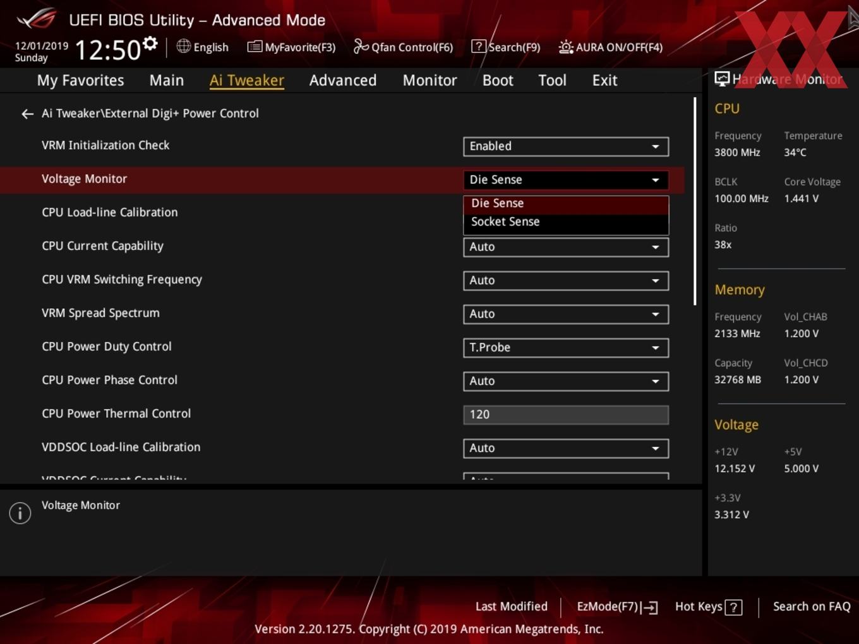Click the Hardware Monitor screen icon

point(722,79)
